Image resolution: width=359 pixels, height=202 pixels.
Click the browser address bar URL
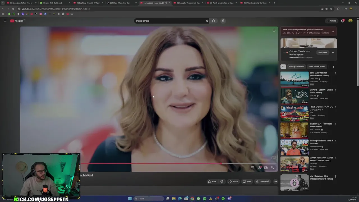[56, 9]
